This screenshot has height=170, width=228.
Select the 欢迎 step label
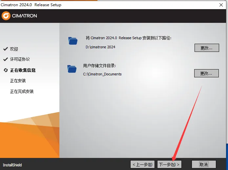coord(14,49)
